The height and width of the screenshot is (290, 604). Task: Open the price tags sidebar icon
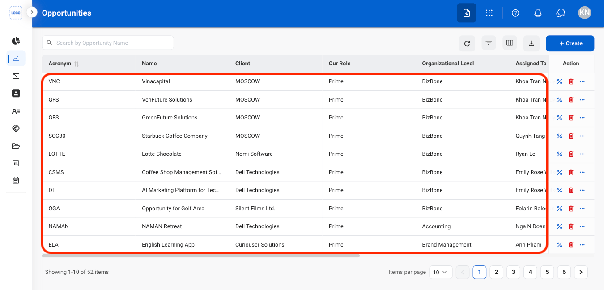click(x=16, y=128)
